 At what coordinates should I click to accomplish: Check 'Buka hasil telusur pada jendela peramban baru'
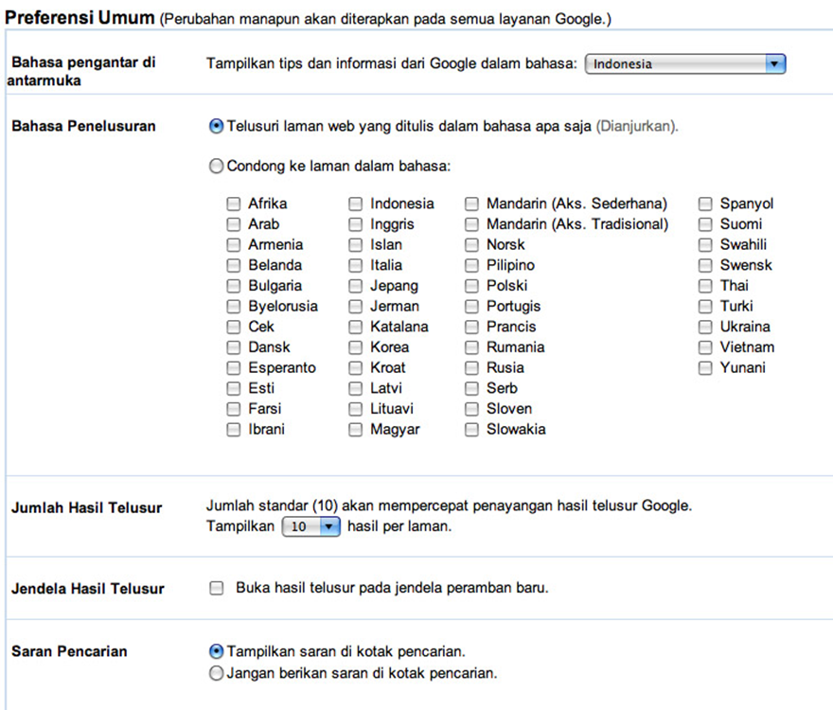pos(216,588)
